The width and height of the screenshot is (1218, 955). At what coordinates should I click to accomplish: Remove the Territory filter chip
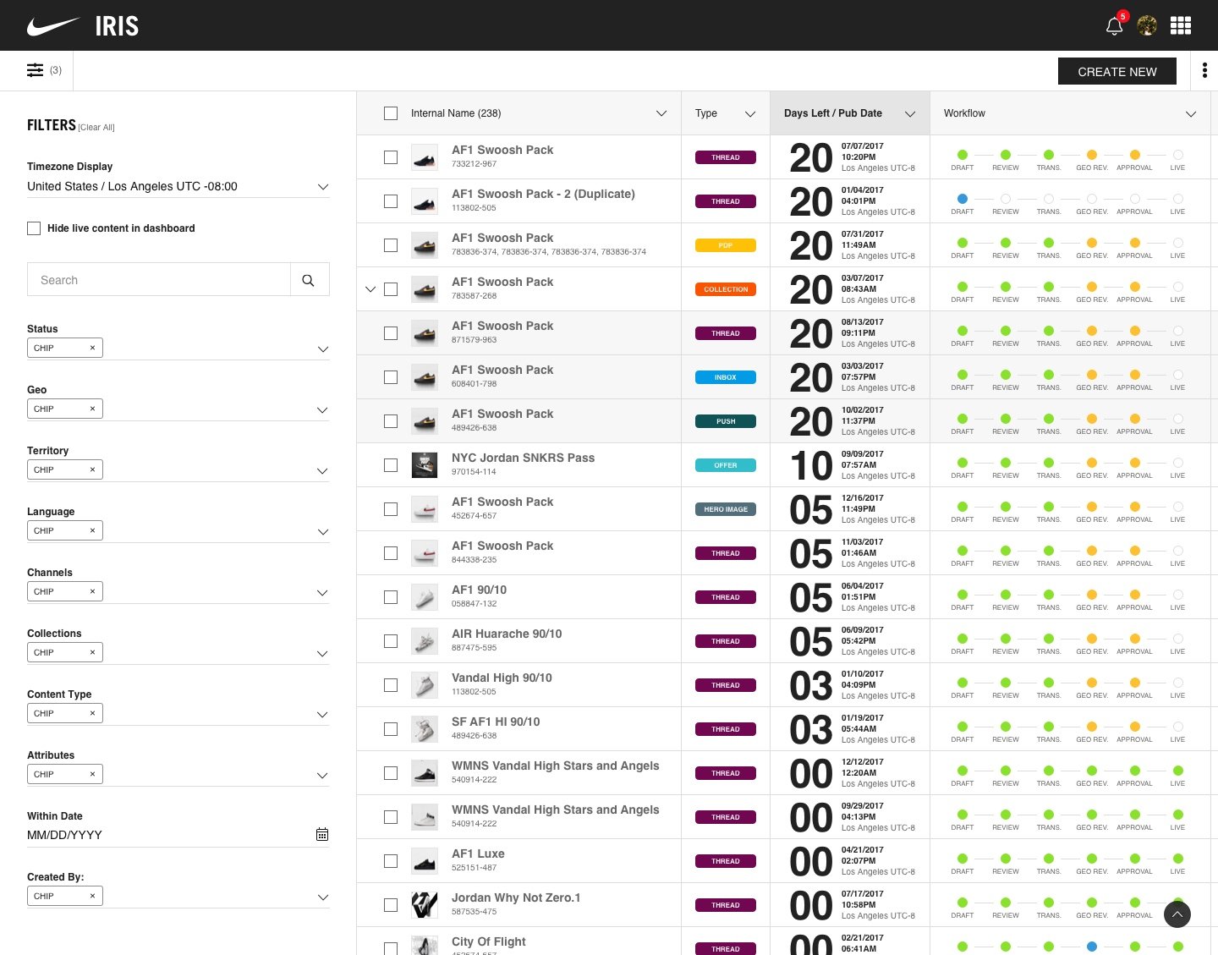tap(92, 469)
